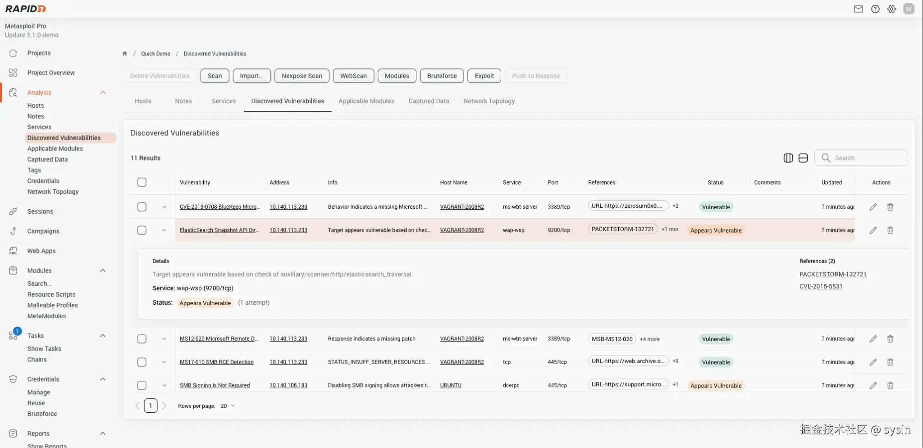Expand the MS17-010 SMB RCE row details
Viewport: 923px width, 448px height.
pos(164,362)
